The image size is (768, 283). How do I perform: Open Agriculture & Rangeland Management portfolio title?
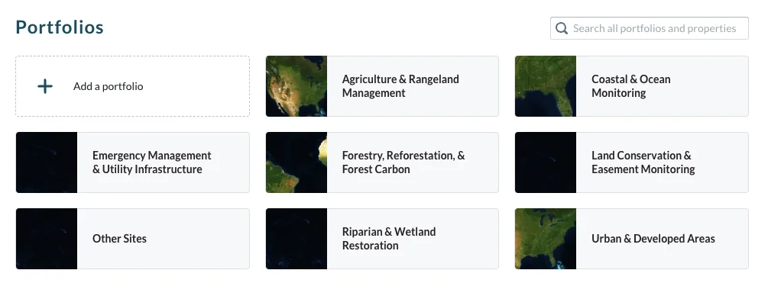click(x=400, y=86)
